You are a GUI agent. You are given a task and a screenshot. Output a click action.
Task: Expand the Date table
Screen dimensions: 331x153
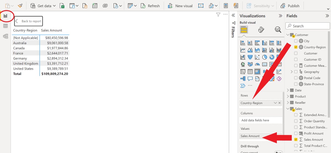tap(288, 90)
